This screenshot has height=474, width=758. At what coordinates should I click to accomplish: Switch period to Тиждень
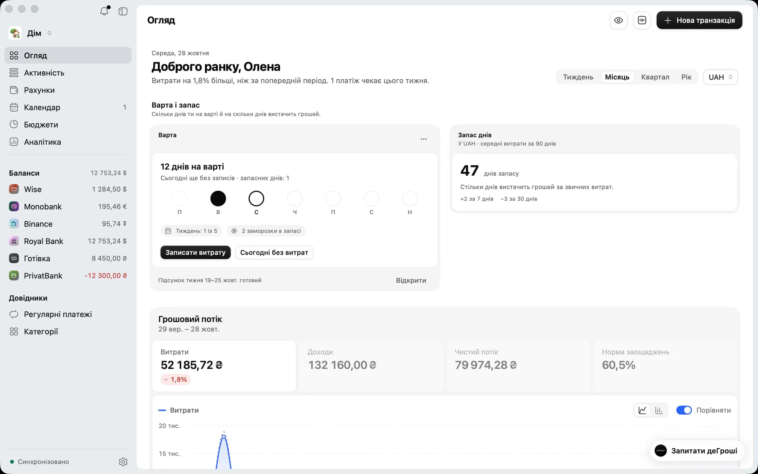(x=578, y=77)
